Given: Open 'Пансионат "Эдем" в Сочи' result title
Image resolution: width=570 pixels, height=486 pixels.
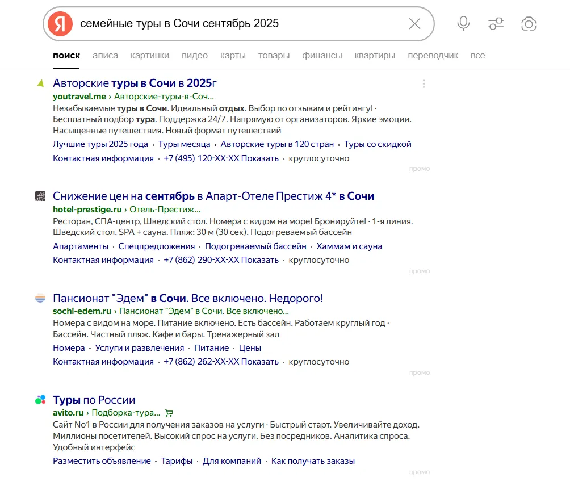Looking at the screenshot, I should 188,299.
